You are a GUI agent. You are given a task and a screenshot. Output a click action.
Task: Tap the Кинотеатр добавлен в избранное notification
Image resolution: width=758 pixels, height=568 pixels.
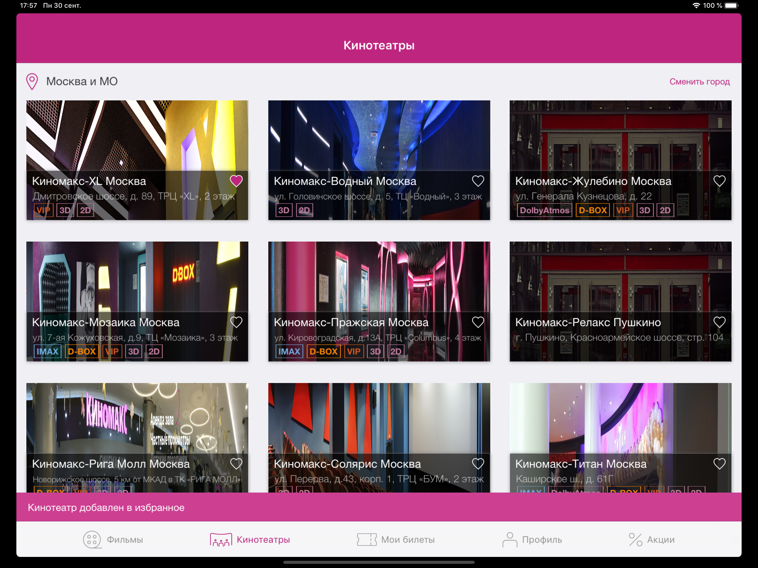pyautogui.click(x=379, y=507)
